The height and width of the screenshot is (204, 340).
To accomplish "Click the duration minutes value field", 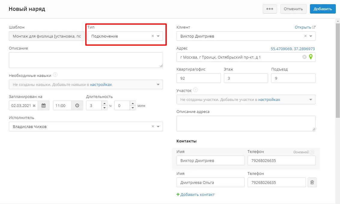I will [x=122, y=105].
